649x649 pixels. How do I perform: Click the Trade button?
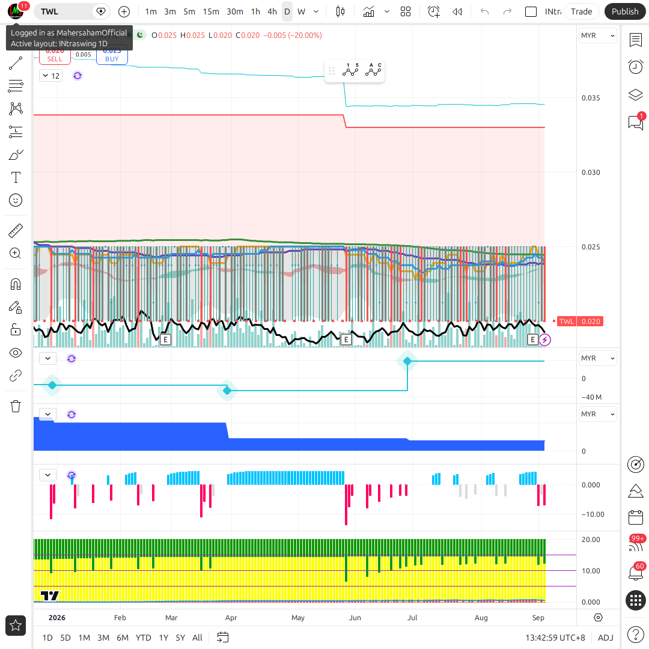(581, 11)
